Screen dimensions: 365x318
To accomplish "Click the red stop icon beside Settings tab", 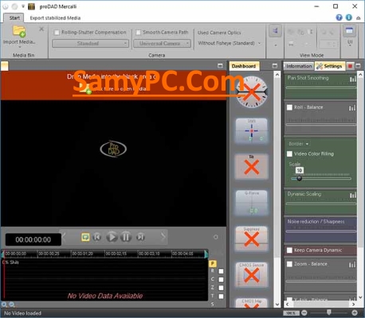I will tap(350, 66).
